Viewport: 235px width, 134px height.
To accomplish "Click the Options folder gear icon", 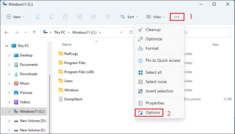I will (140, 113).
